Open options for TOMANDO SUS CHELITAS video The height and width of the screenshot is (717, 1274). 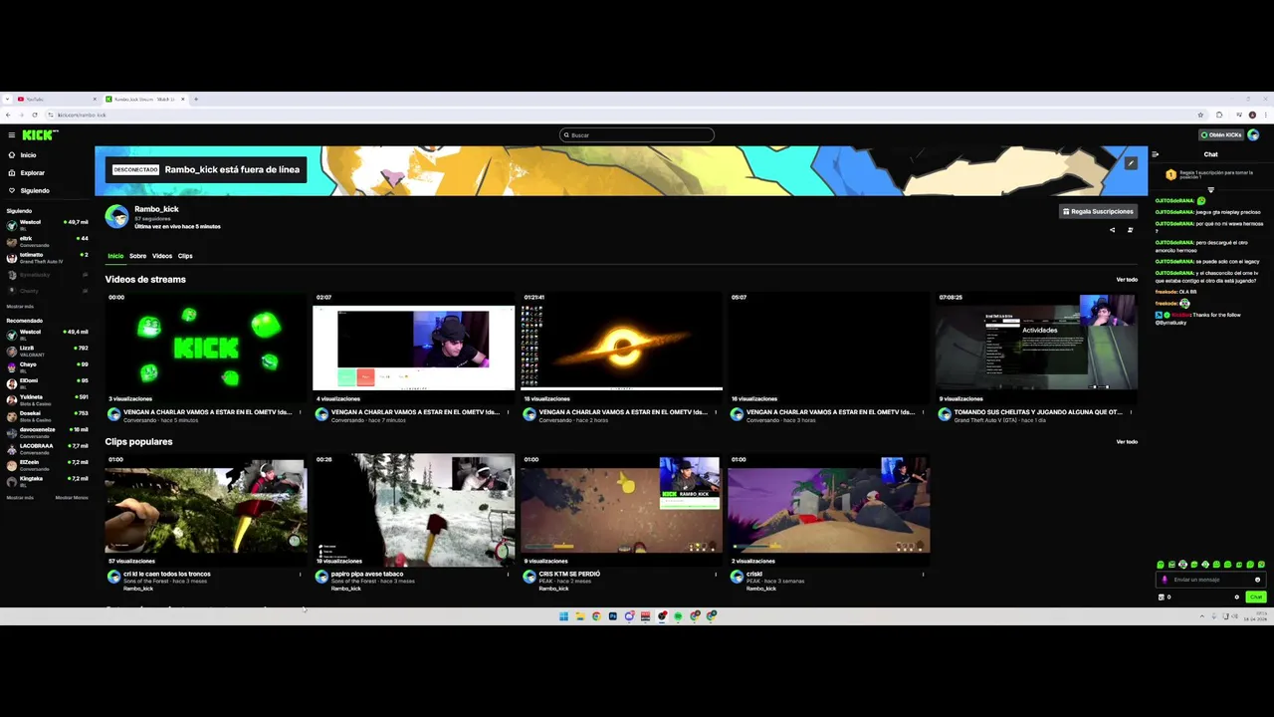[1131, 411]
